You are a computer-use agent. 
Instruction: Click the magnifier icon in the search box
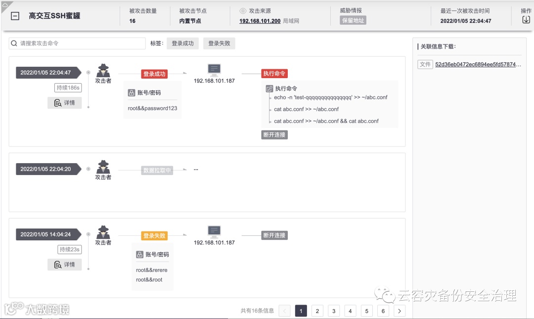coord(14,44)
